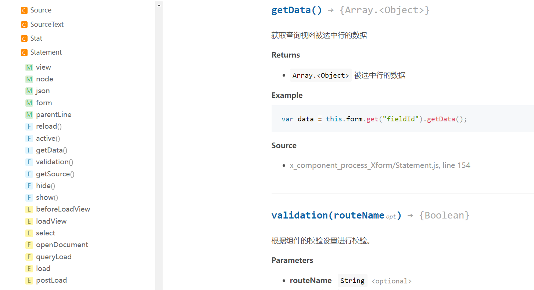Jump to the queryLoad event entry
This screenshot has width=534, height=290.
point(54,257)
